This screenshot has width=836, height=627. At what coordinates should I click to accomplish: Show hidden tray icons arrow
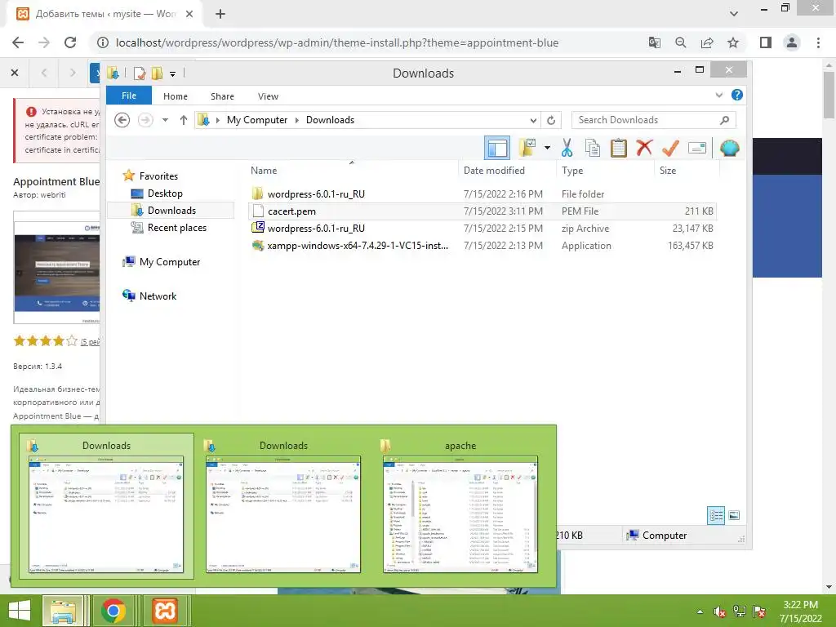[700, 611]
